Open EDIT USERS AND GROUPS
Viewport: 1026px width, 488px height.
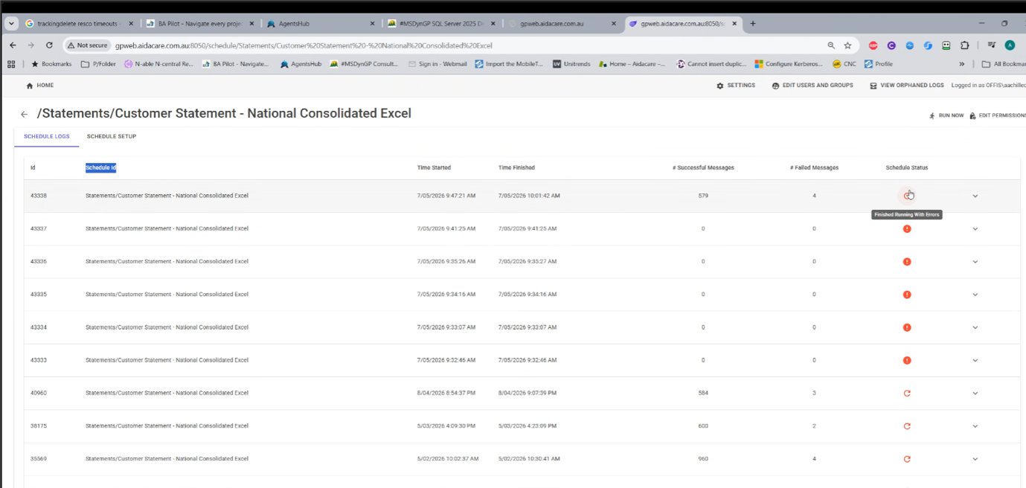[x=812, y=86]
